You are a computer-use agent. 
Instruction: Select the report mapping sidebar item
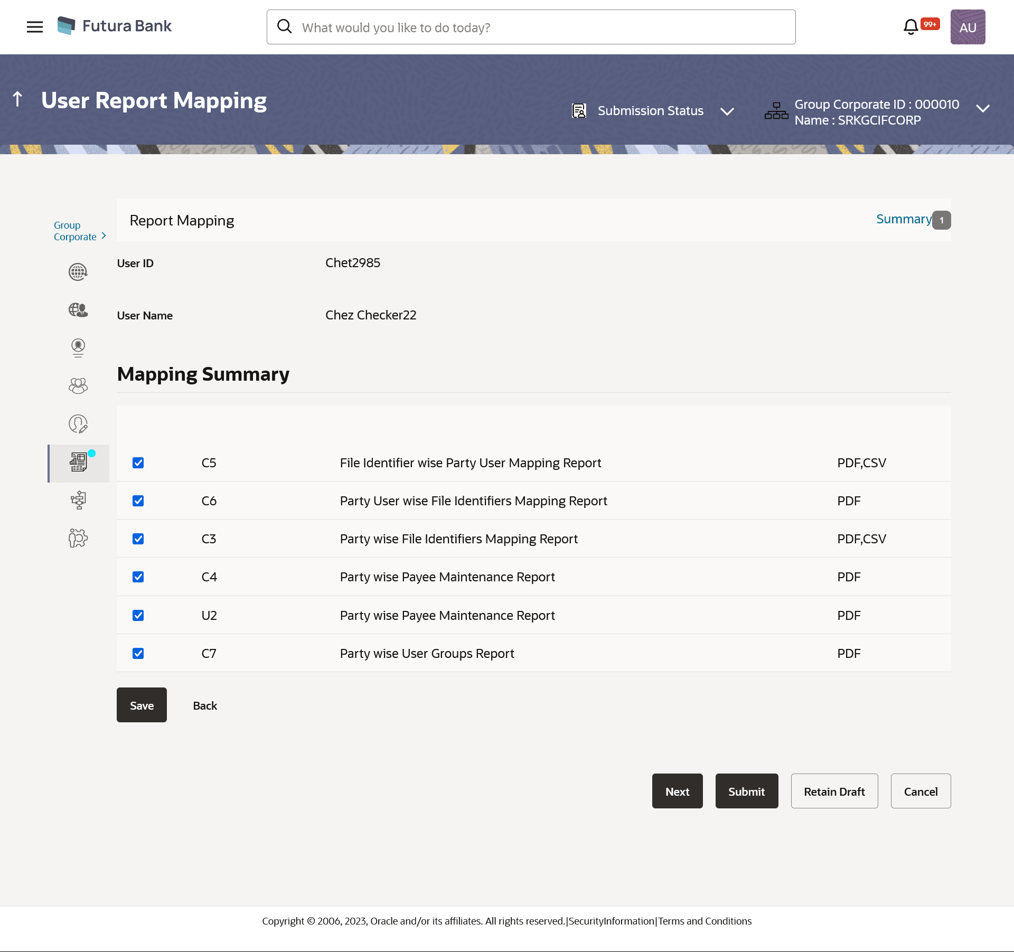pos(78,463)
